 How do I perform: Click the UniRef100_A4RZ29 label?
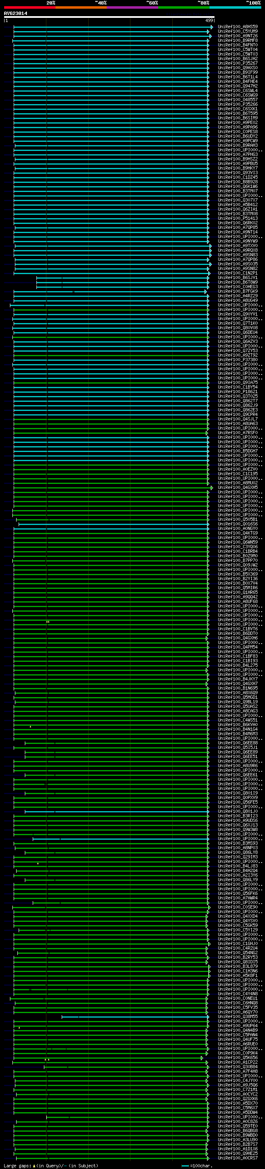point(238,296)
